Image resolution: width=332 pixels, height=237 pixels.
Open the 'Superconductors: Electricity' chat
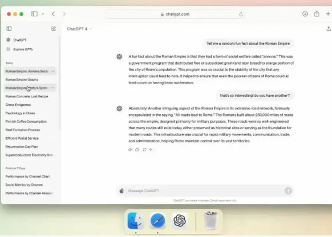pos(29,155)
